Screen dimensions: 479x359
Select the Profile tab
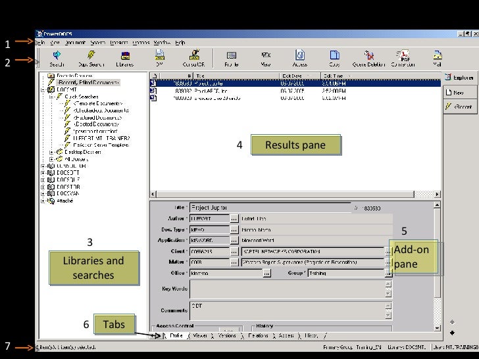click(x=176, y=335)
